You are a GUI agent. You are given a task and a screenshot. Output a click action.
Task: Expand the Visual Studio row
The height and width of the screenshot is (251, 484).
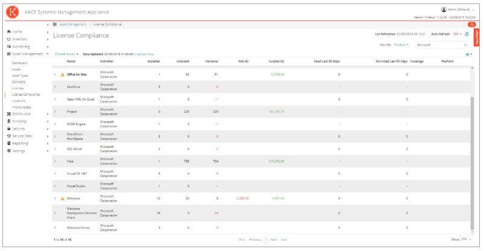tap(55, 186)
